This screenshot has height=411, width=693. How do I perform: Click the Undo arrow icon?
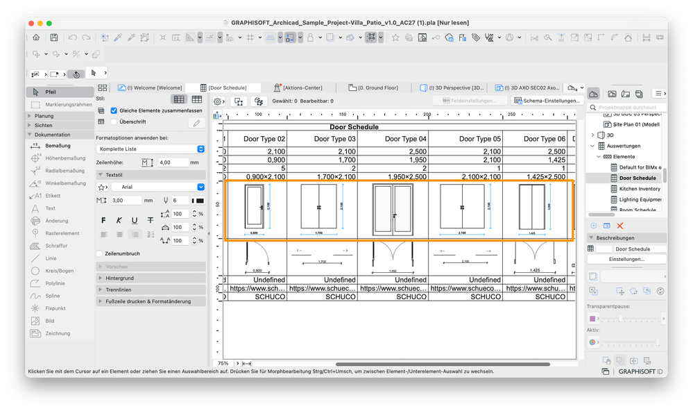point(73,37)
